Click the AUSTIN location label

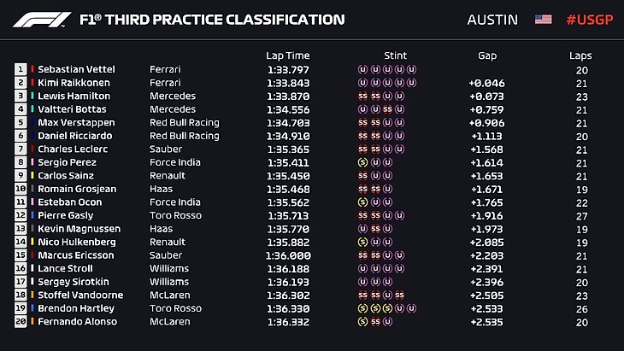pyautogui.click(x=492, y=20)
